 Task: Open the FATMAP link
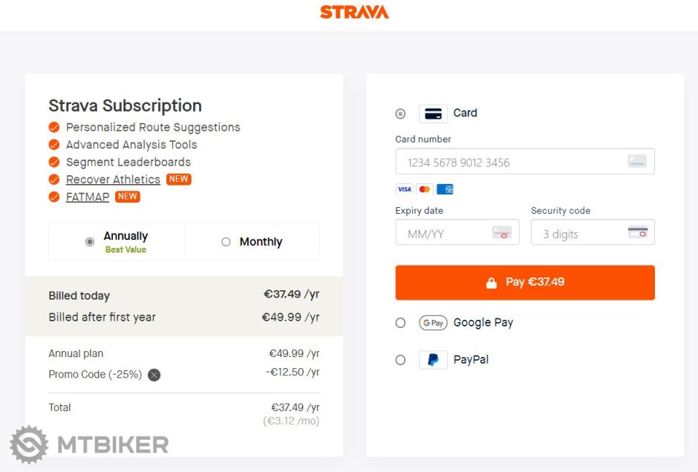[87, 197]
